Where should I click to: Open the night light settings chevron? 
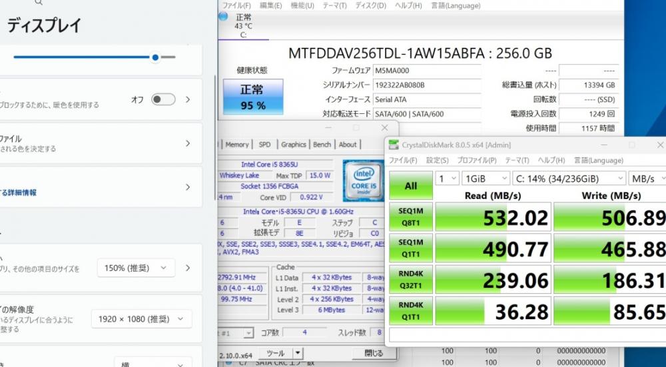point(188,99)
